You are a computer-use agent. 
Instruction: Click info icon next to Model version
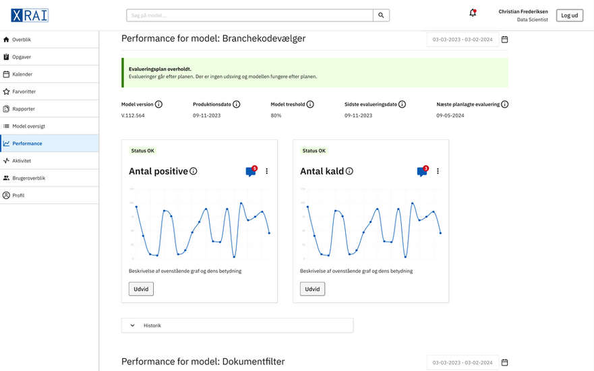[x=159, y=104]
